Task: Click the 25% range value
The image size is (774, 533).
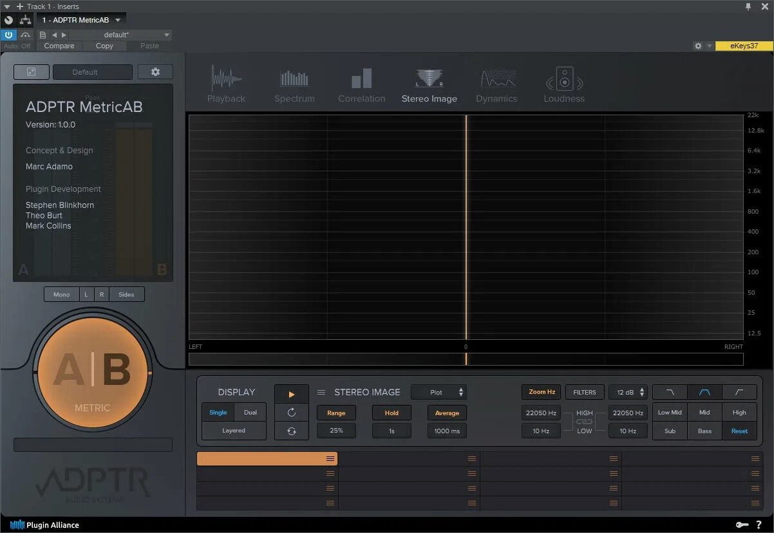Action: click(x=336, y=431)
